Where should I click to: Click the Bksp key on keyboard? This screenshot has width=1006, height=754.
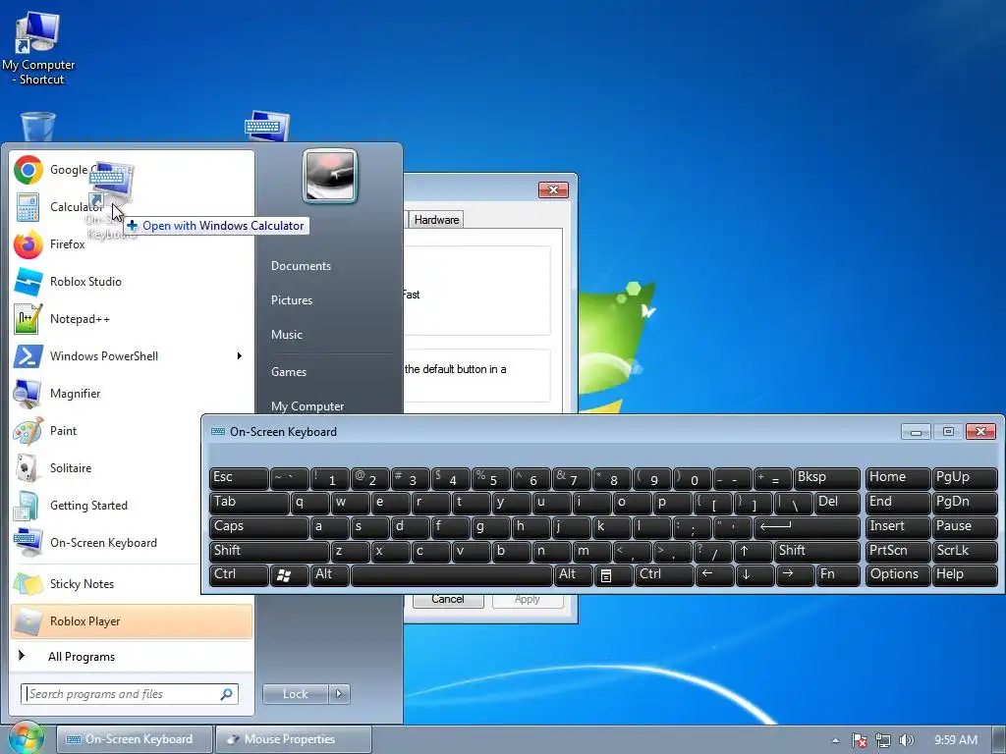tap(826, 478)
